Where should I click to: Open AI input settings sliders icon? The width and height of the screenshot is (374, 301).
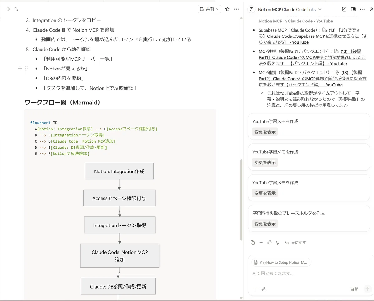264,289
